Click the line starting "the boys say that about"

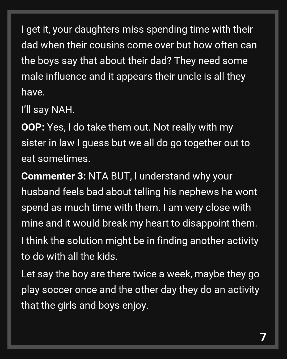[x=134, y=61]
